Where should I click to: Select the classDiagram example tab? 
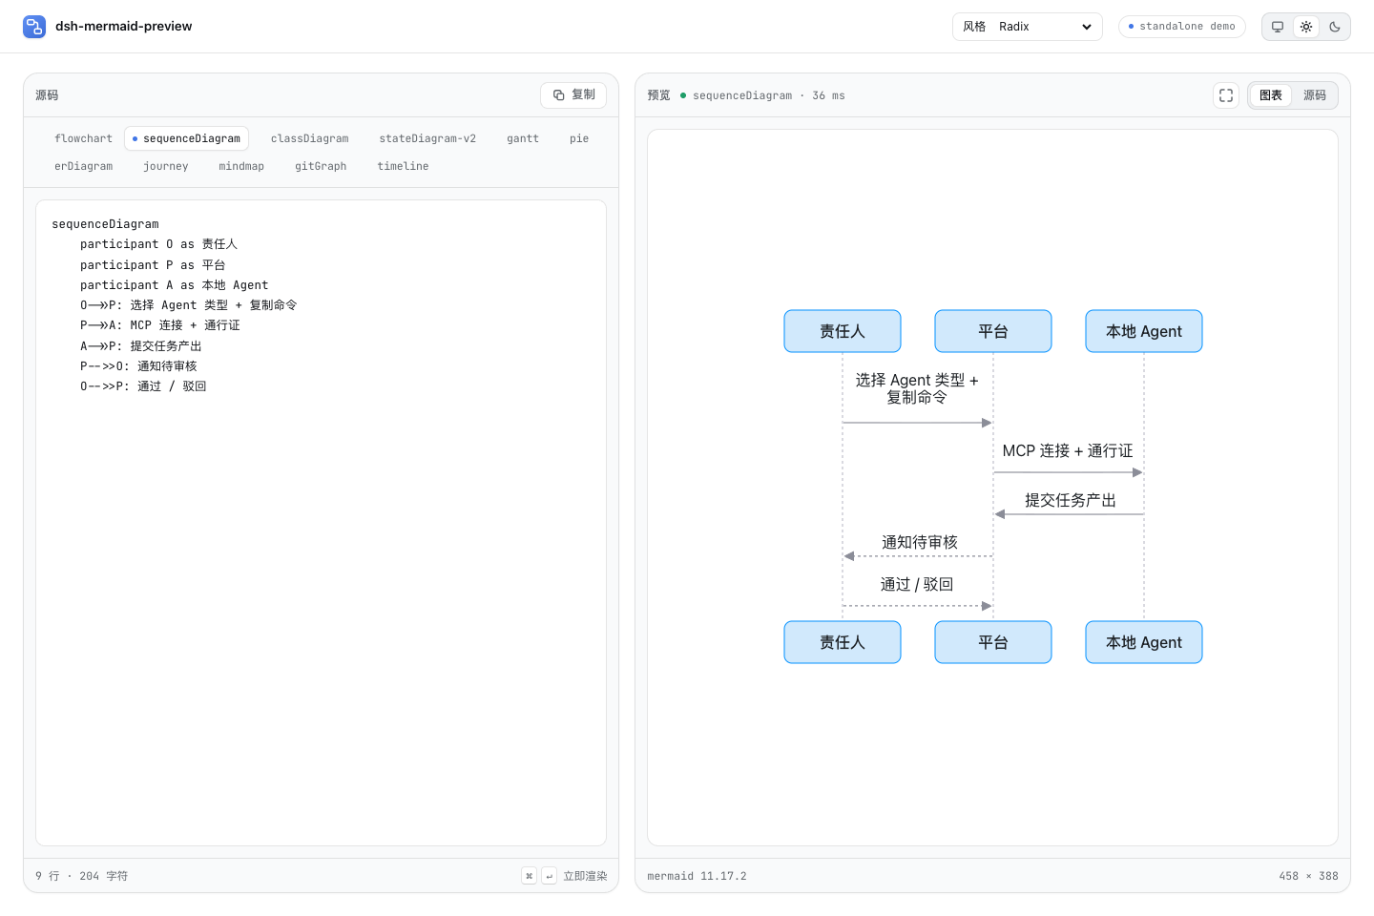click(x=309, y=138)
